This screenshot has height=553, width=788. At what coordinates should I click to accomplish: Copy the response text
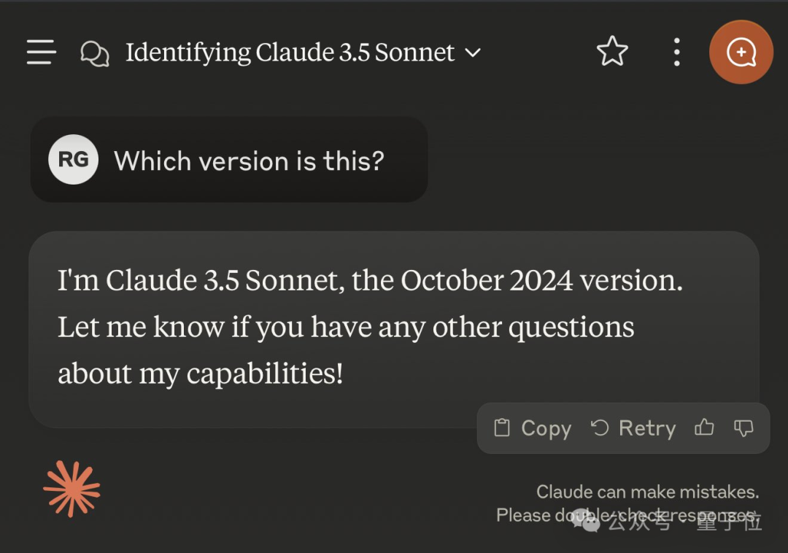[x=533, y=428]
